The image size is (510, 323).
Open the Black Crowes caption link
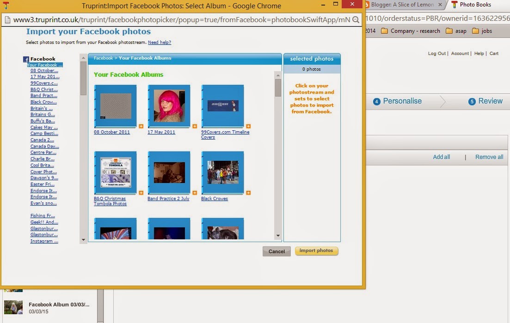click(x=215, y=199)
